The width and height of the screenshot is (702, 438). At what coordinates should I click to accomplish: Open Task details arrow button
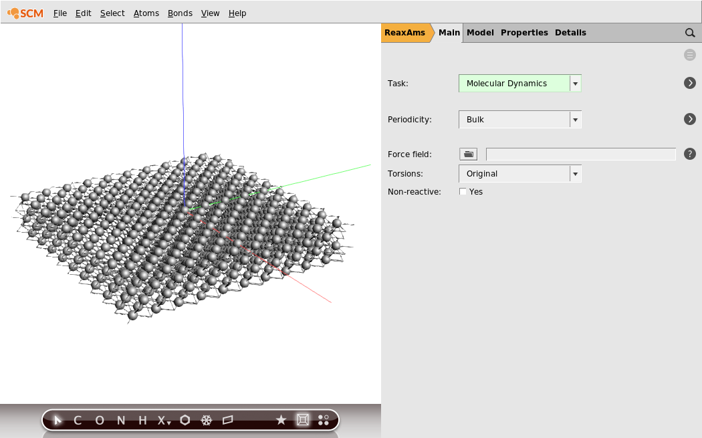tap(690, 83)
